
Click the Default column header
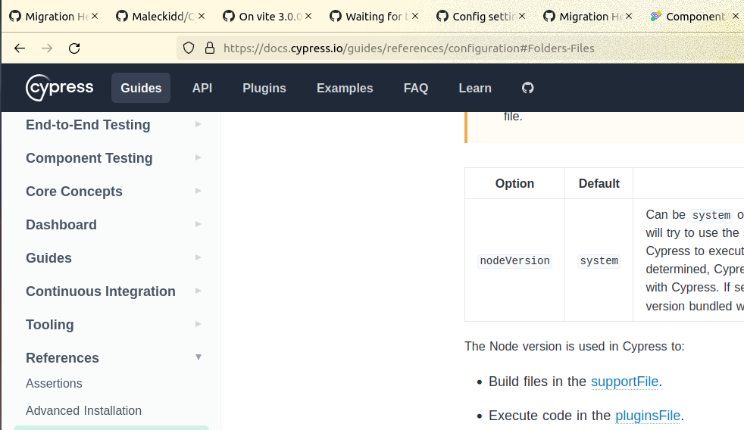tap(599, 183)
